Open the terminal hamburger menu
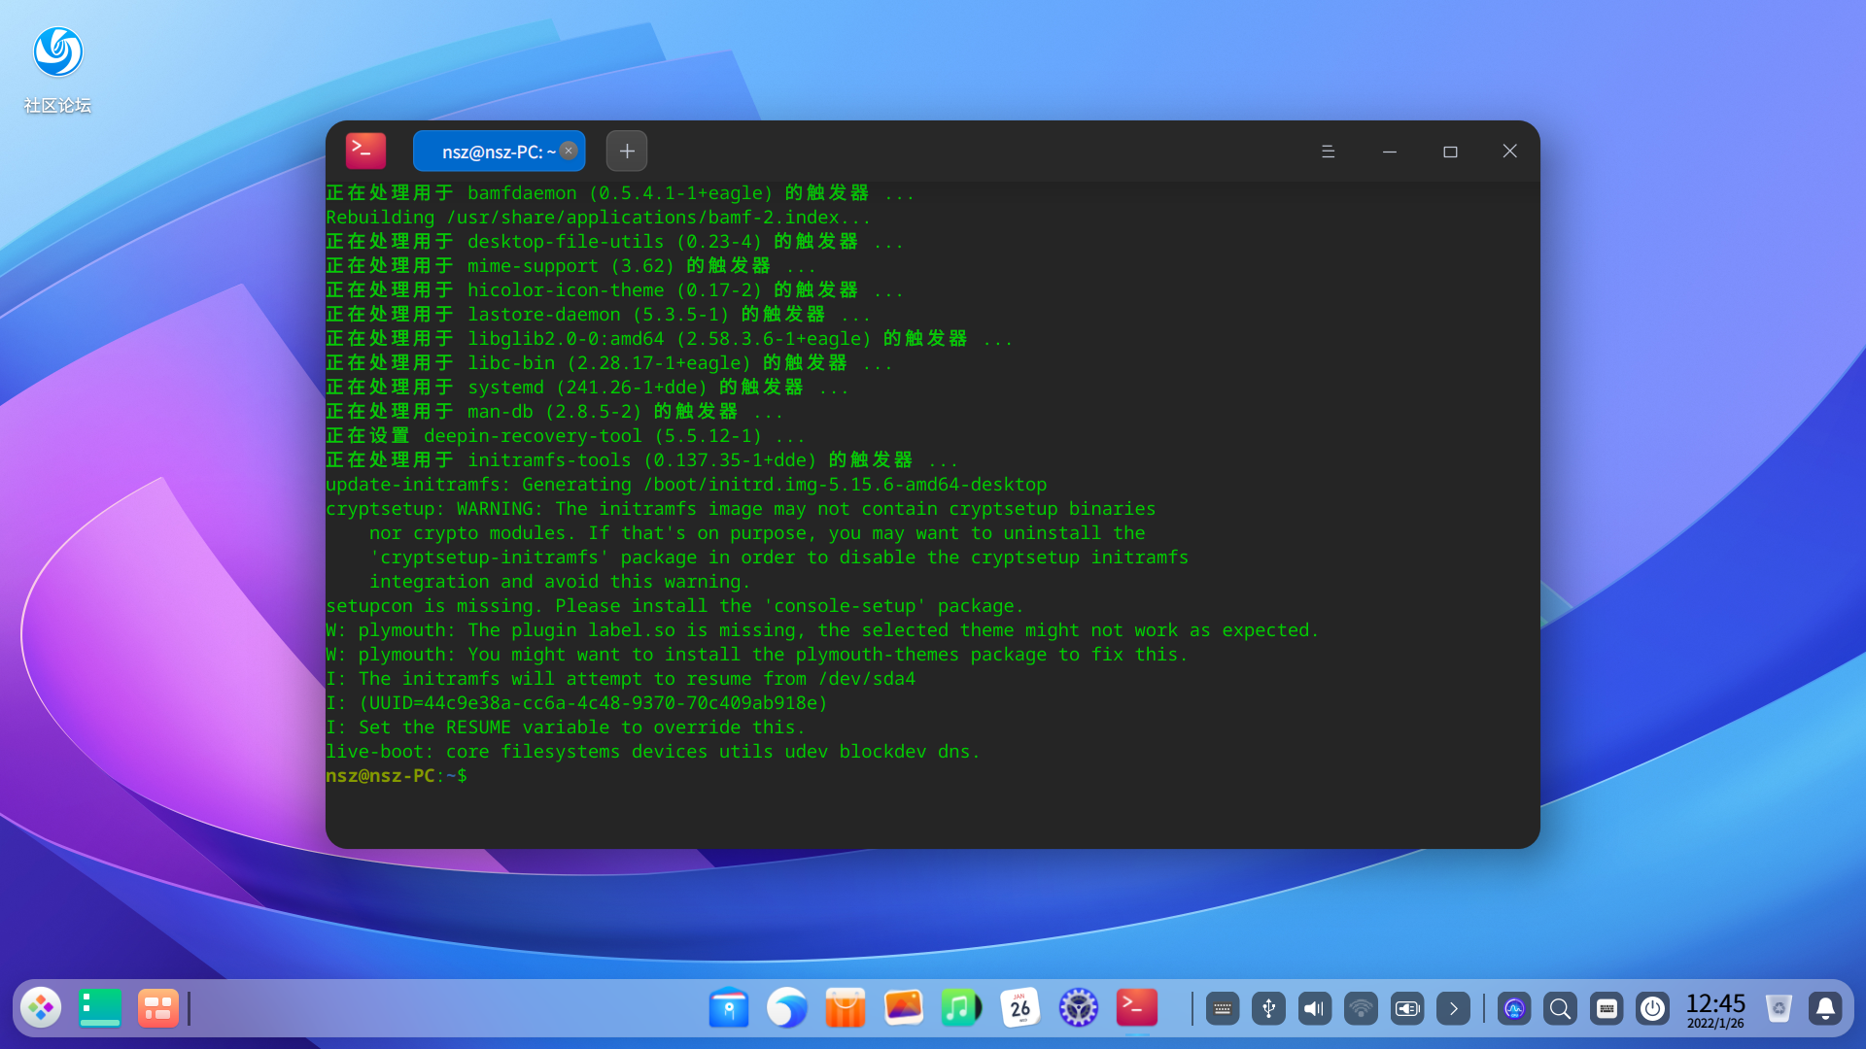This screenshot has height=1049, width=1866. 1328,152
